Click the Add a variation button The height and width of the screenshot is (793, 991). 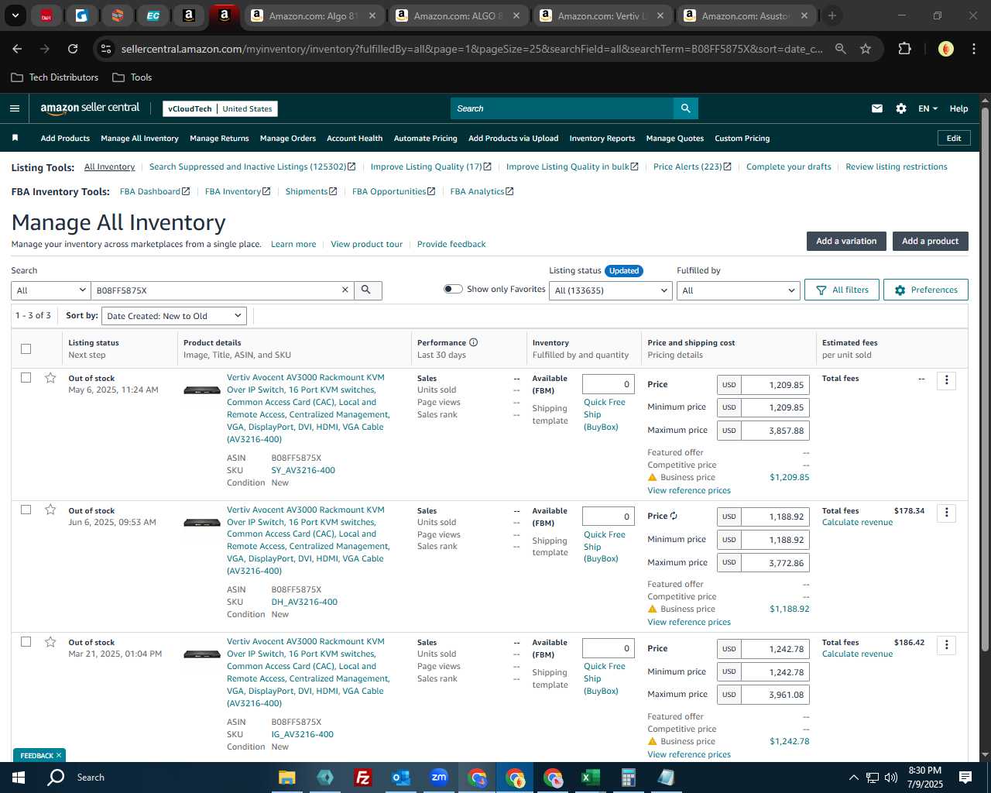[x=846, y=241]
